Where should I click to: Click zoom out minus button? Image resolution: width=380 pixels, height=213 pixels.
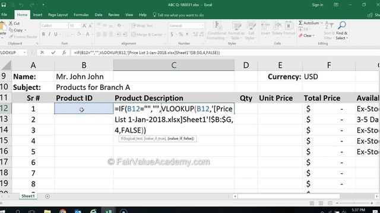point(337,204)
